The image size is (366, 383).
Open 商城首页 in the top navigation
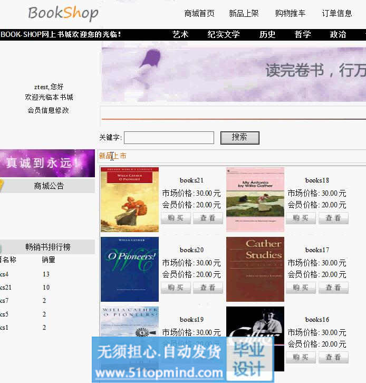click(x=199, y=13)
